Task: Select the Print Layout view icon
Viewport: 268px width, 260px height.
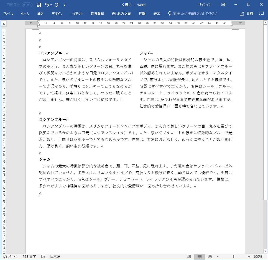Action: tap(199, 257)
